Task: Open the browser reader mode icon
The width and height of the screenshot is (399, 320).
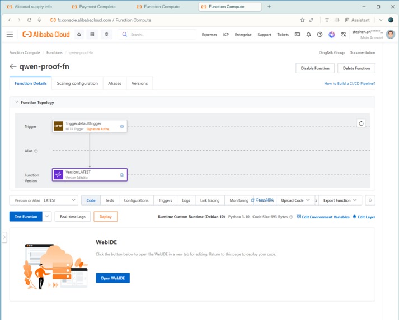Action: pyautogui.click(x=327, y=20)
